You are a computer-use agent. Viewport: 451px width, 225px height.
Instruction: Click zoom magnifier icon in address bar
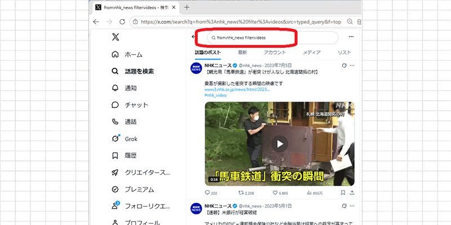tap(350, 21)
